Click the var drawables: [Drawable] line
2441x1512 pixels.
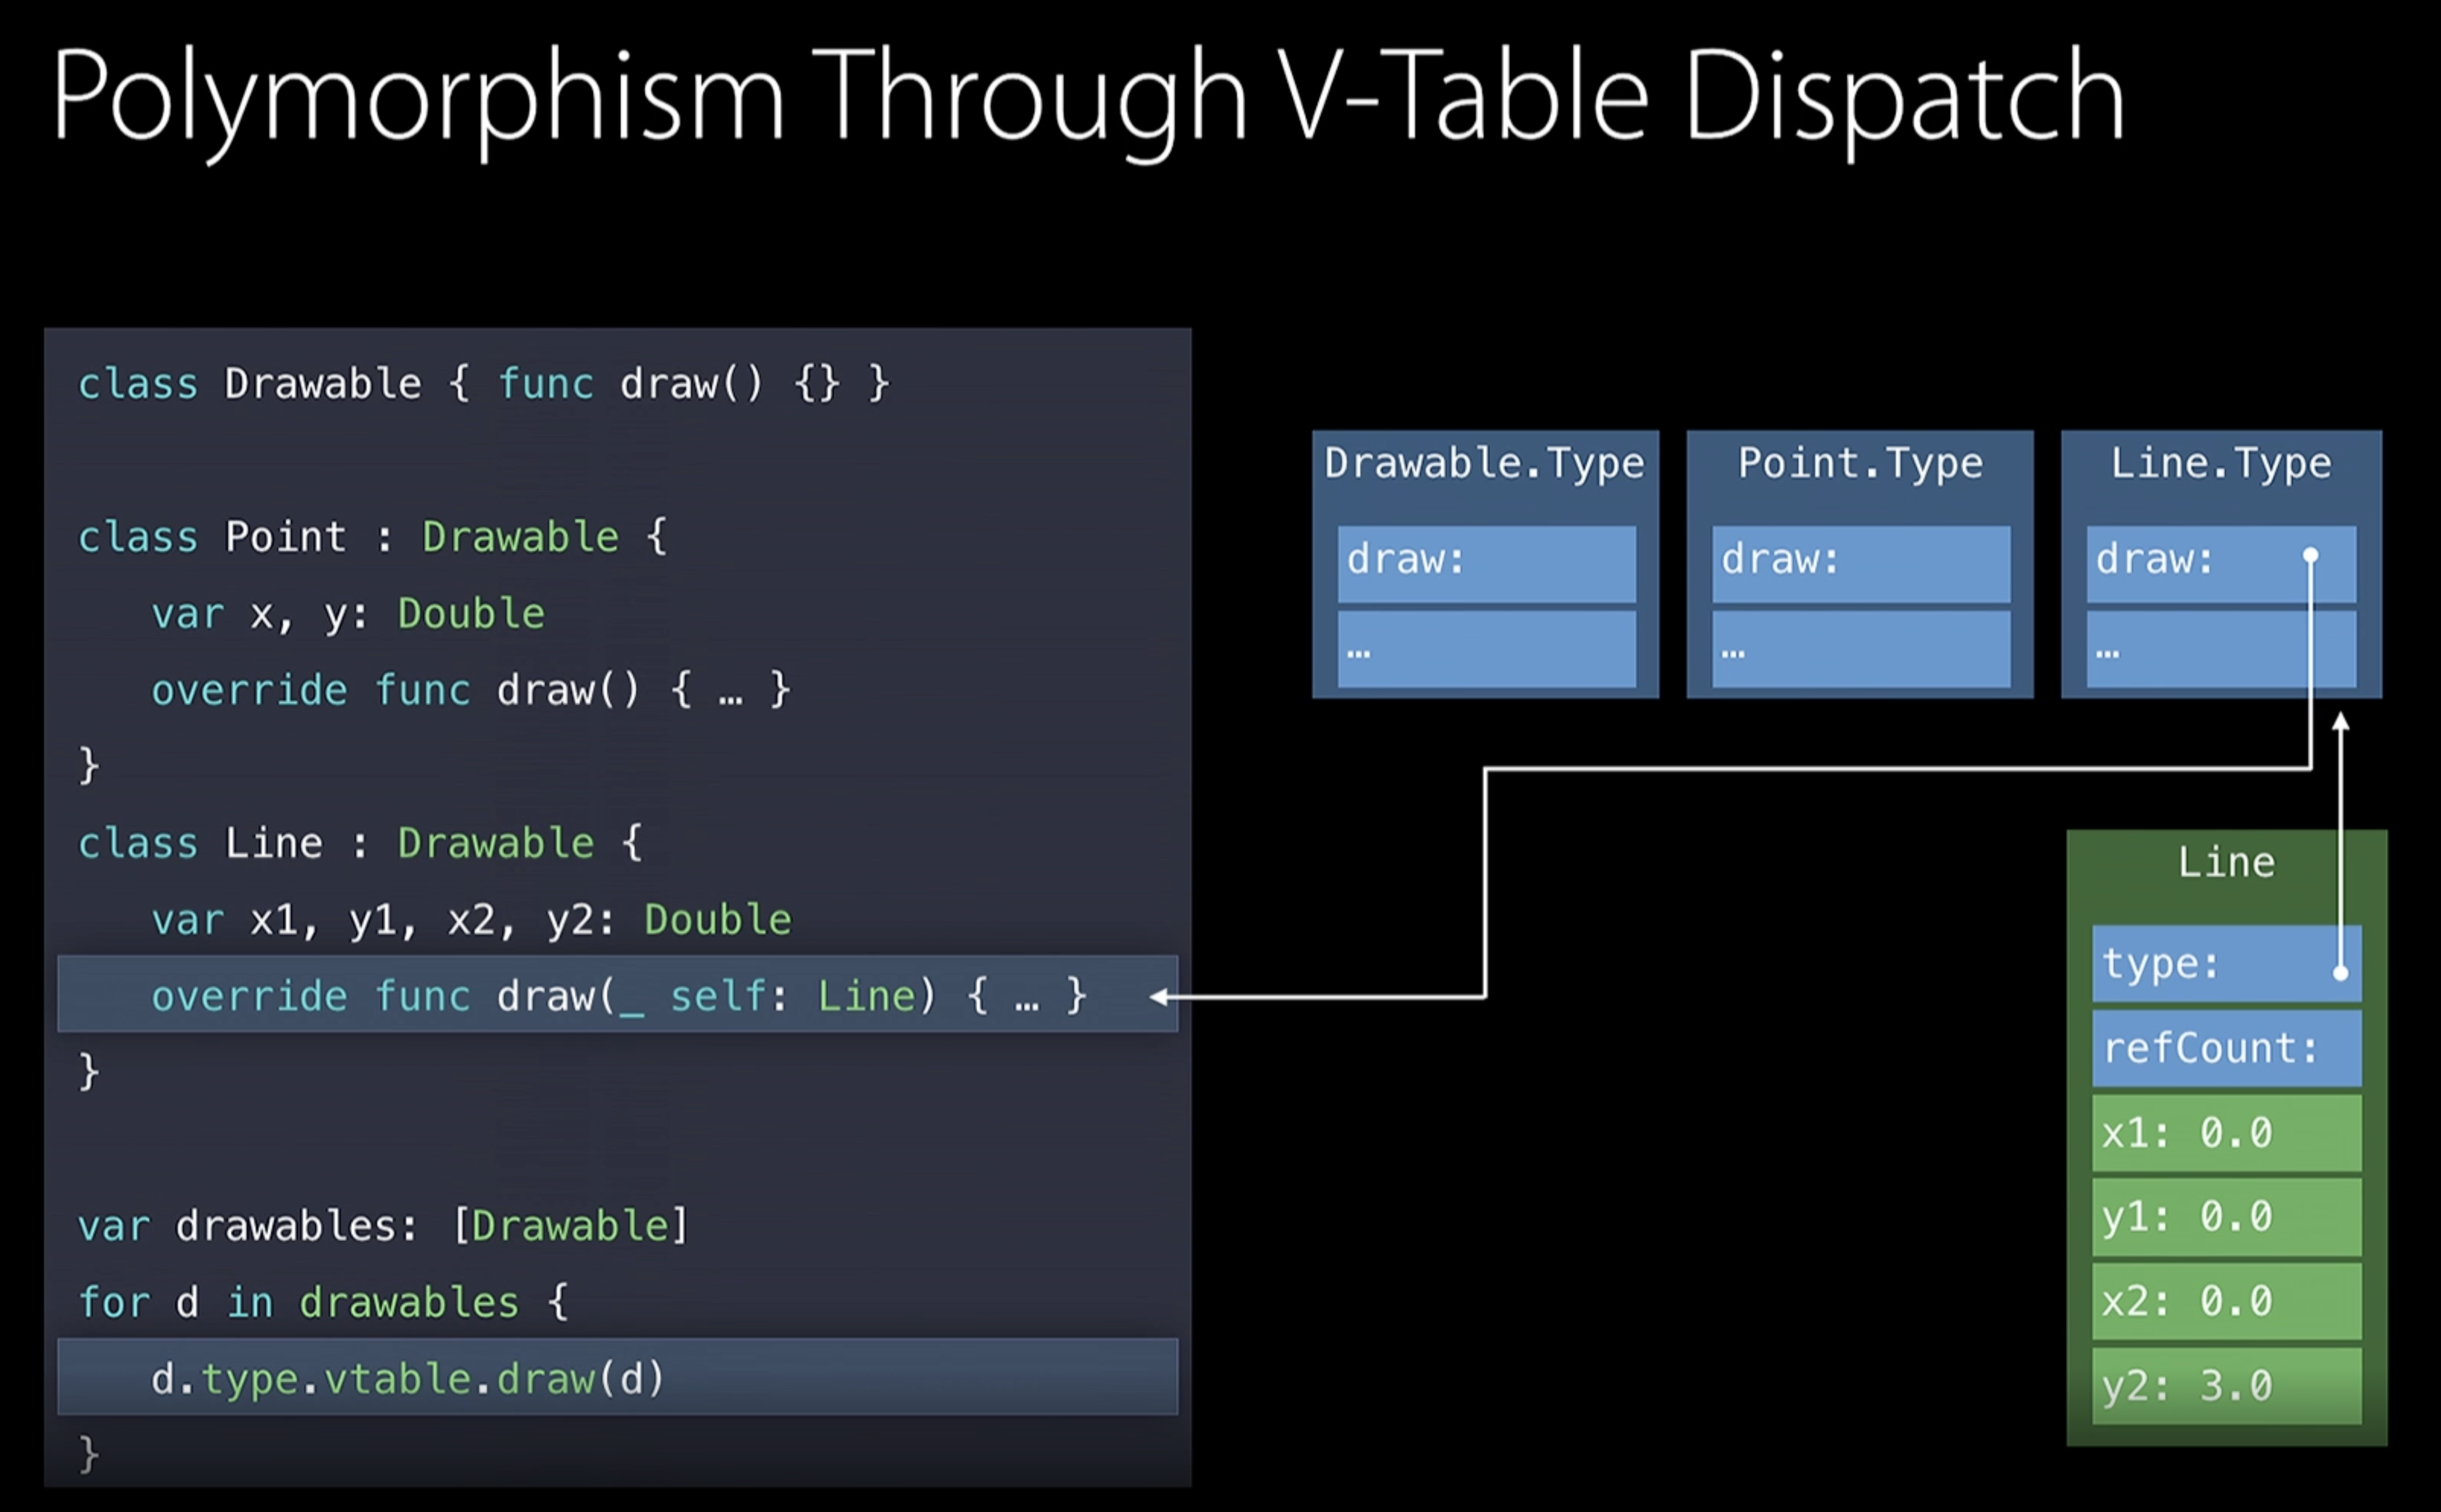pyautogui.click(x=383, y=1226)
